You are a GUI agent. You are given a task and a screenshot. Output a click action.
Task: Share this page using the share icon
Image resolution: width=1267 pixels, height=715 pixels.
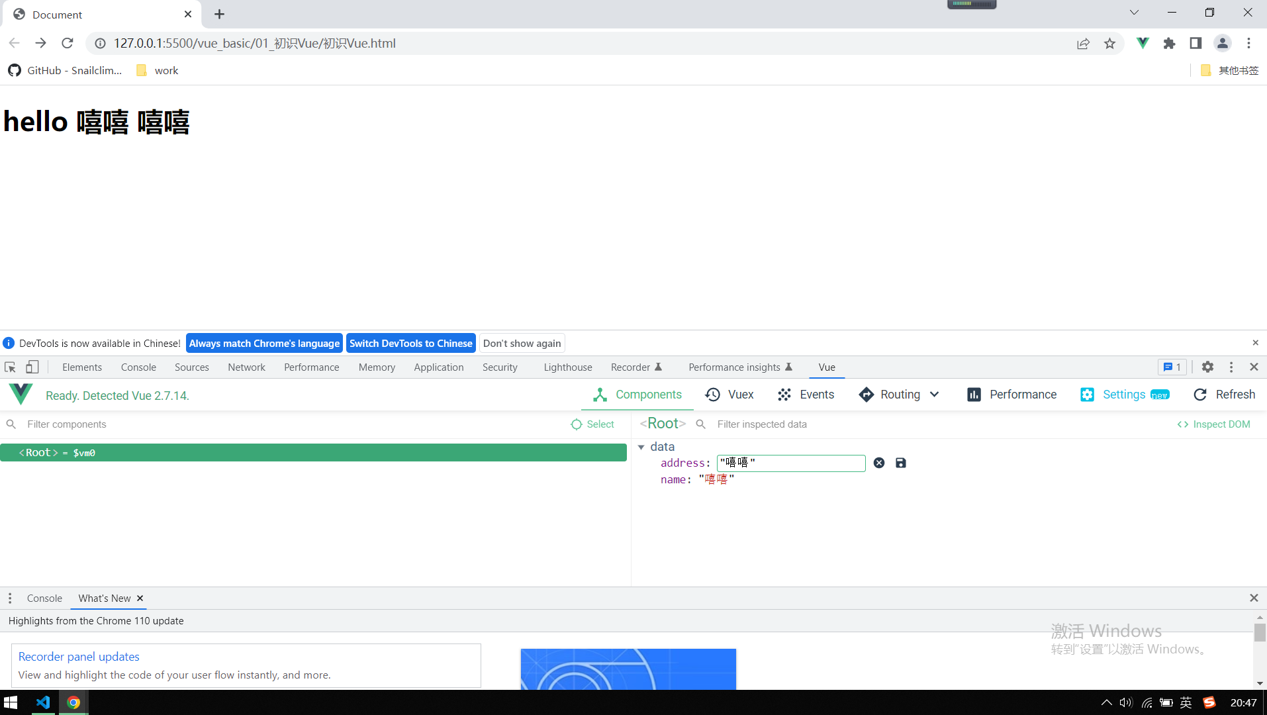click(x=1083, y=44)
